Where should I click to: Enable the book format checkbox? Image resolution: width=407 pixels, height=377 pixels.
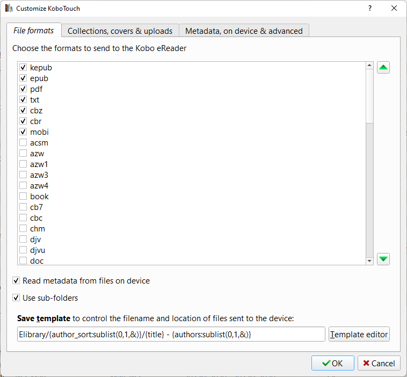(23, 197)
